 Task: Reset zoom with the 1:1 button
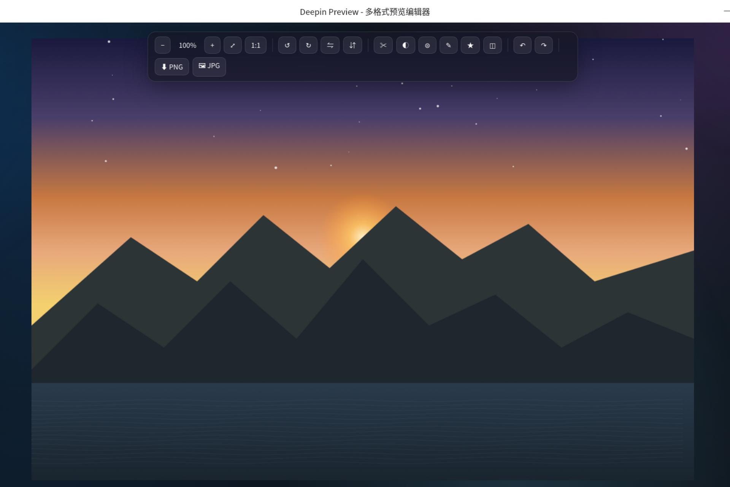pos(255,45)
